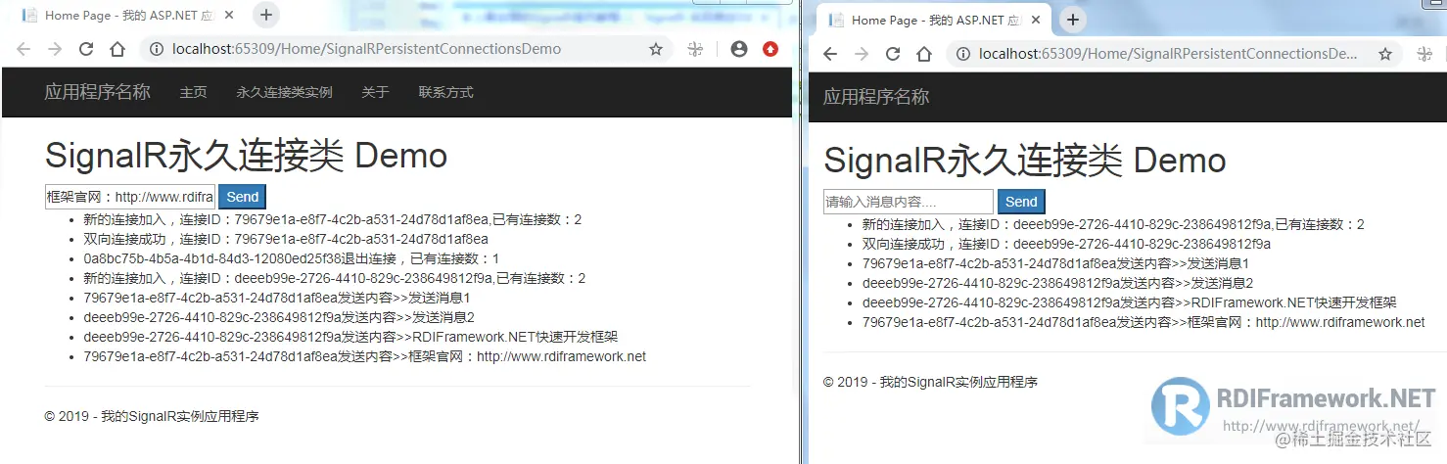Click 双向连接成功 line in left window list
This screenshot has height=464, width=1447.
(x=286, y=239)
